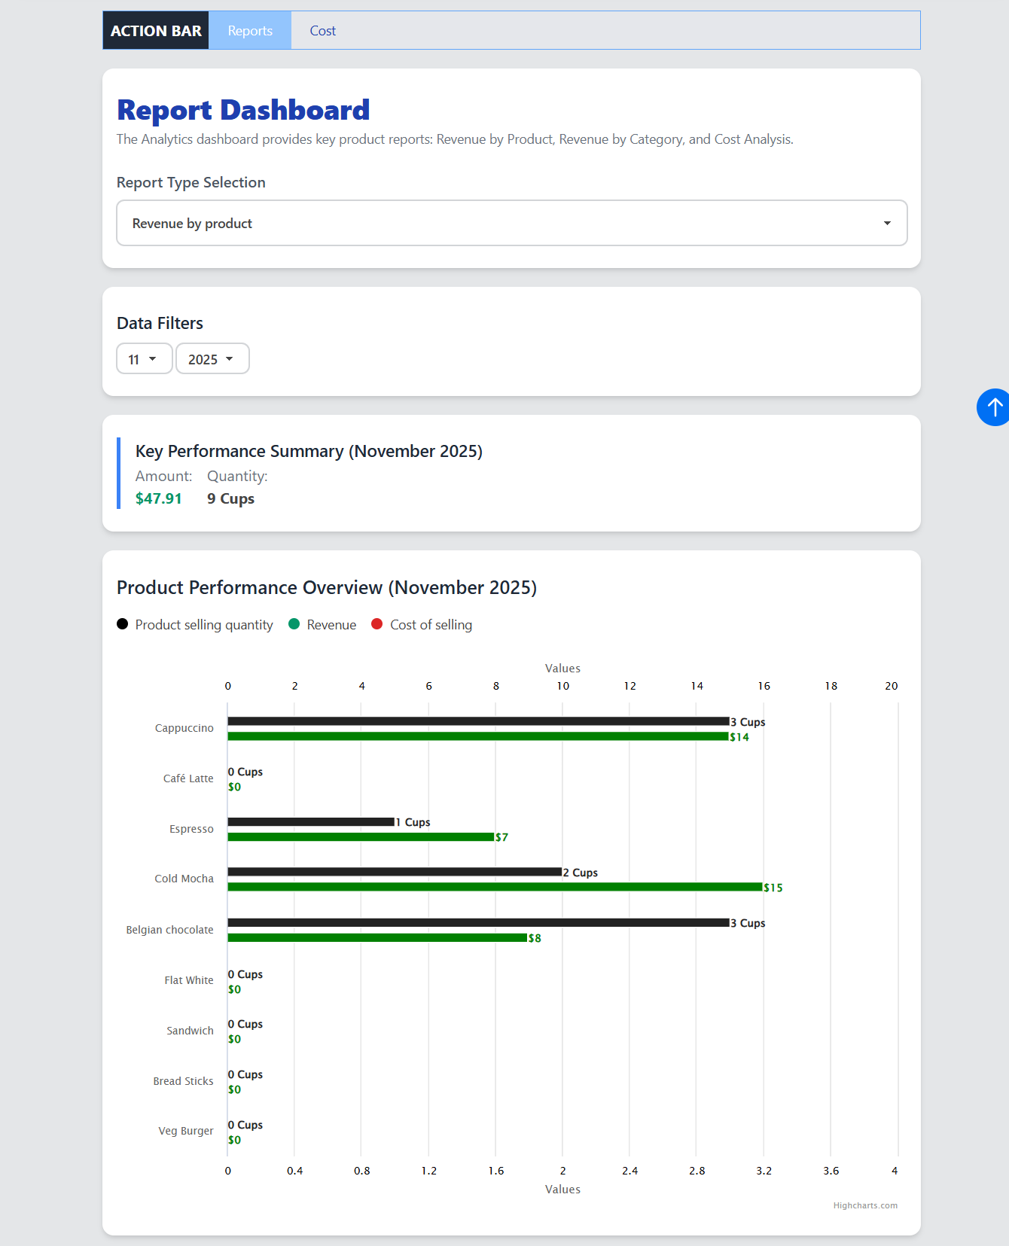The image size is (1009, 1246).
Task: Click the Report Dashboard heading
Action: pos(243,110)
